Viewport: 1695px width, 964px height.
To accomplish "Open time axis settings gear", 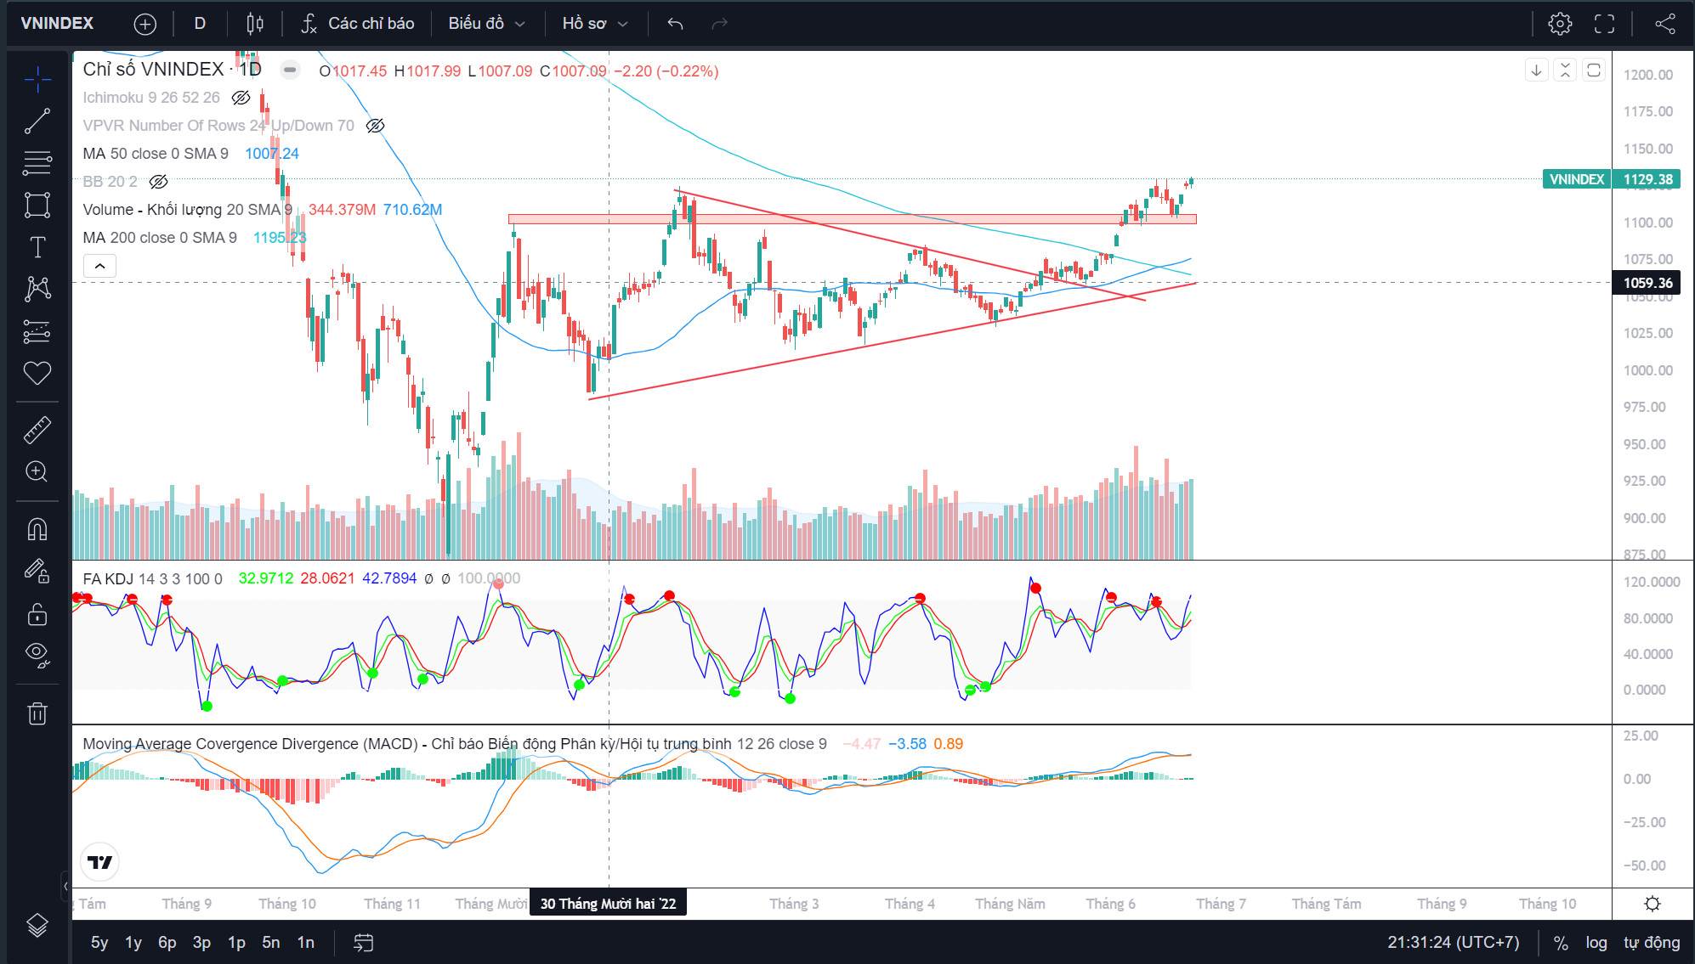I will [1652, 904].
